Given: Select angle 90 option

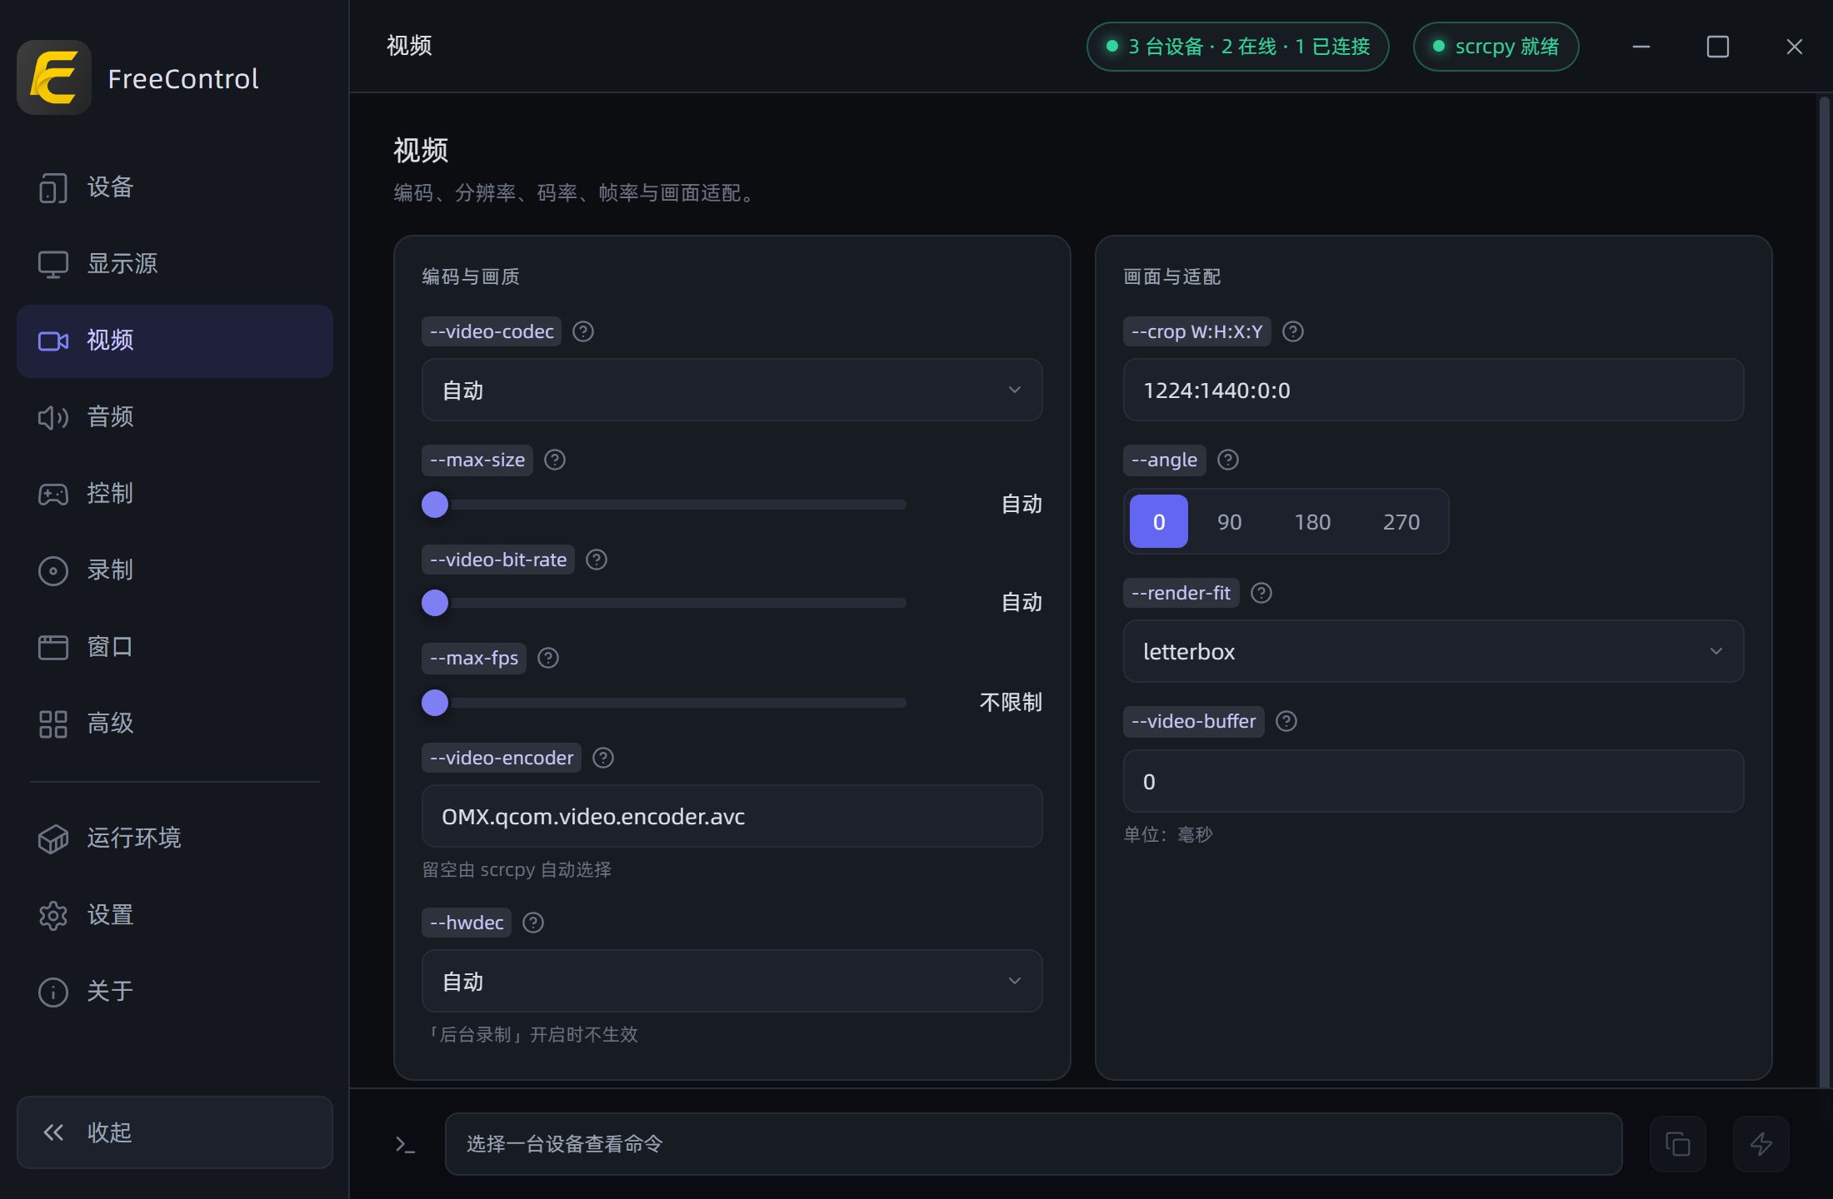Looking at the screenshot, I should pyautogui.click(x=1230, y=521).
